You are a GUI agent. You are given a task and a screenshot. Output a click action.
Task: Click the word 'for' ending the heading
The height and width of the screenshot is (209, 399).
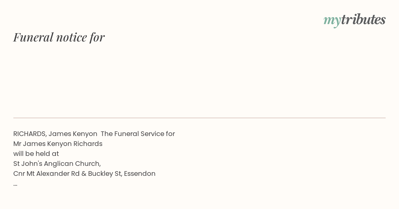pyautogui.click(x=97, y=37)
